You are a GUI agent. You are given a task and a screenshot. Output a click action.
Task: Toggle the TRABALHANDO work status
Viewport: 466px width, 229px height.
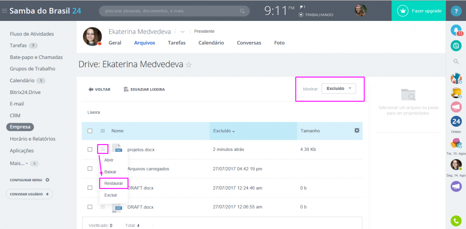316,15
